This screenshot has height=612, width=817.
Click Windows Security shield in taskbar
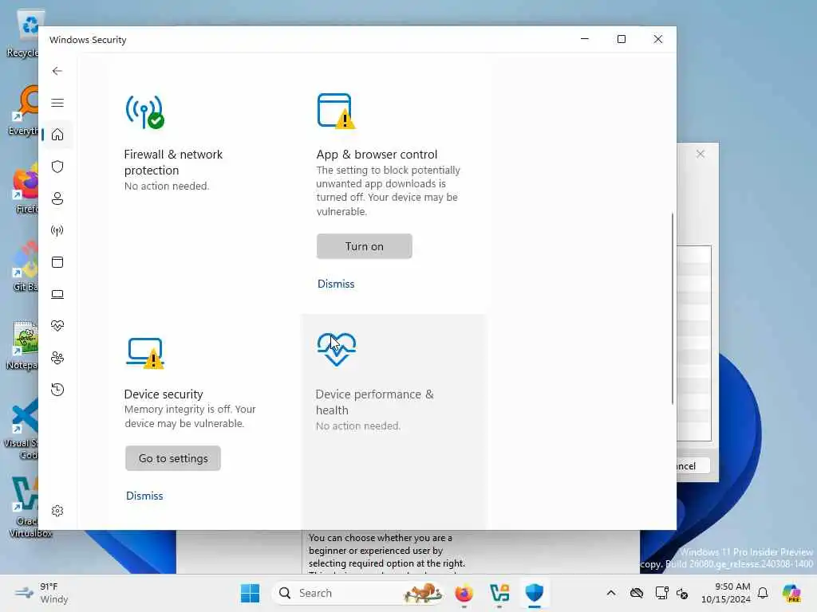(x=535, y=593)
